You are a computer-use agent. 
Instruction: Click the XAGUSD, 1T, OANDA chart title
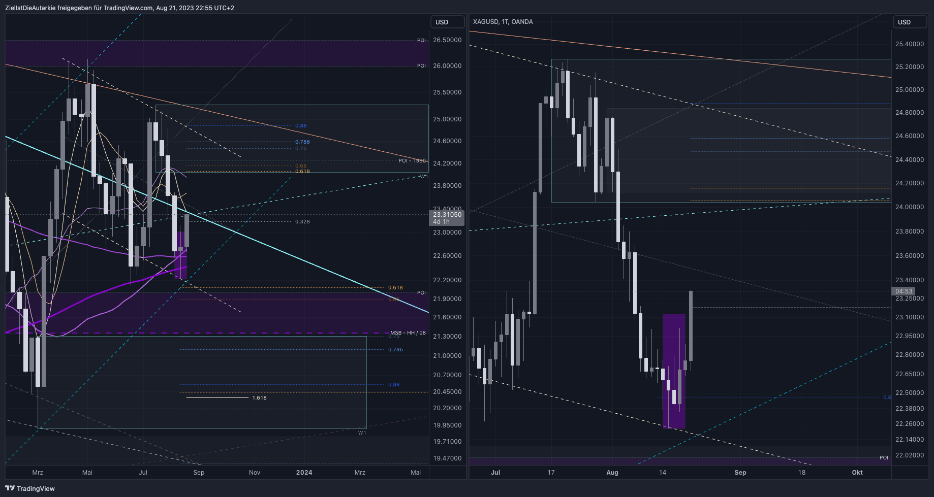pos(503,21)
